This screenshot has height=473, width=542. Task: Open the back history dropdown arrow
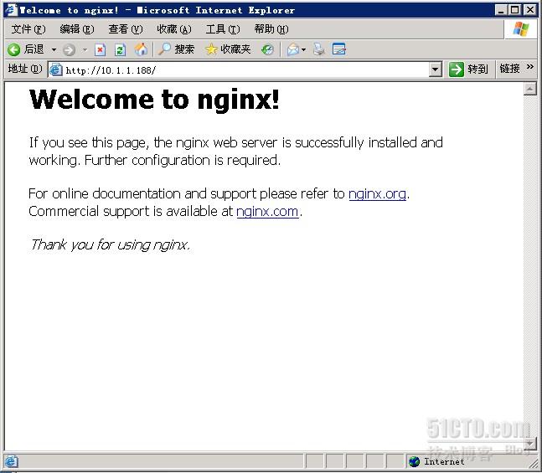(54, 49)
